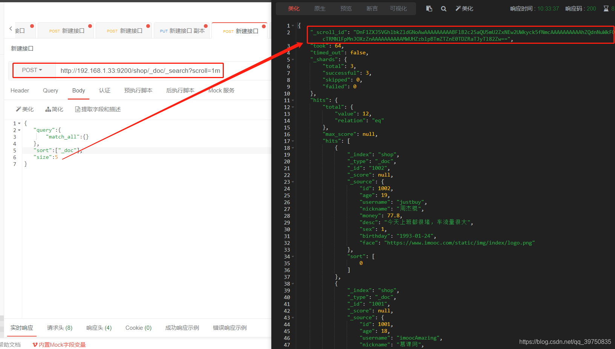Copy the response body using the copy icon
The height and width of the screenshot is (349, 615).
(x=429, y=8)
